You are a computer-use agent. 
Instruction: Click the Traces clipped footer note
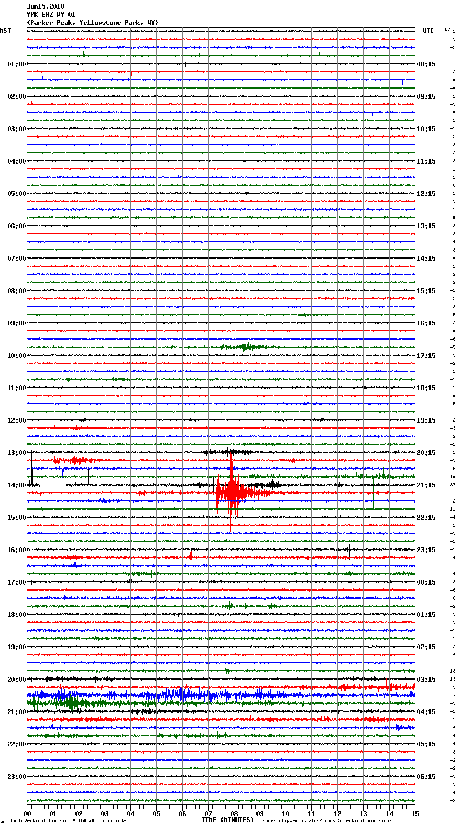click(x=325, y=820)
